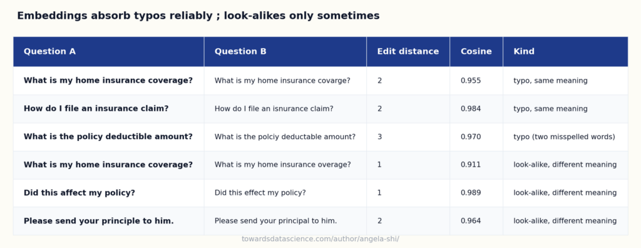This screenshot has width=641, height=248.
Task: Select the cell 'What is my home insurance covarge?'
Action: pyautogui.click(x=285, y=81)
